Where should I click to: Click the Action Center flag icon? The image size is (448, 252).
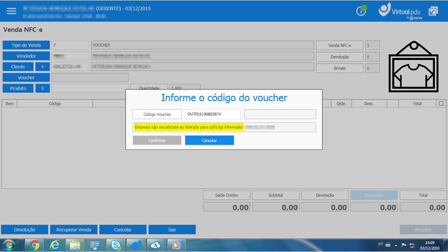pos(404,245)
